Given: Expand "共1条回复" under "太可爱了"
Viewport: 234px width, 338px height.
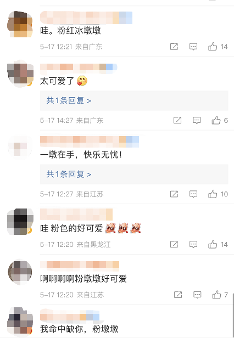Looking at the screenshot, I should click(69, 100).
